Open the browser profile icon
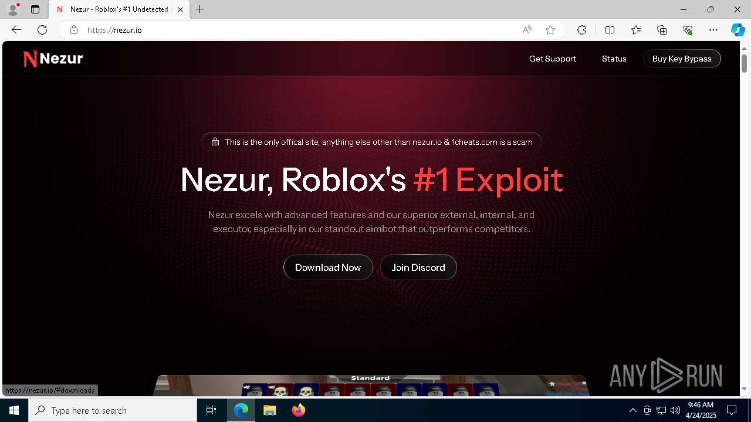This screenshot has width=751, height=422. [x=12, y=9]
